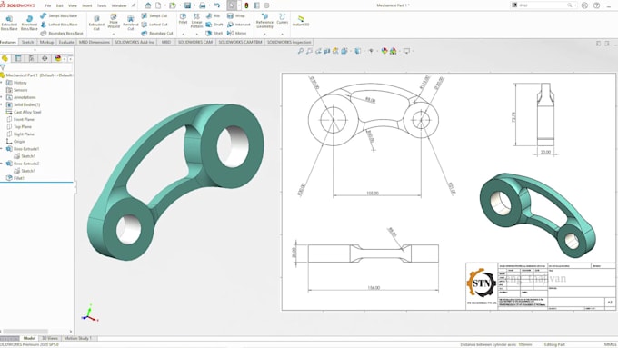Open the Tools menu
Viewport: 618px width, 348px height.
coord(102,6)
